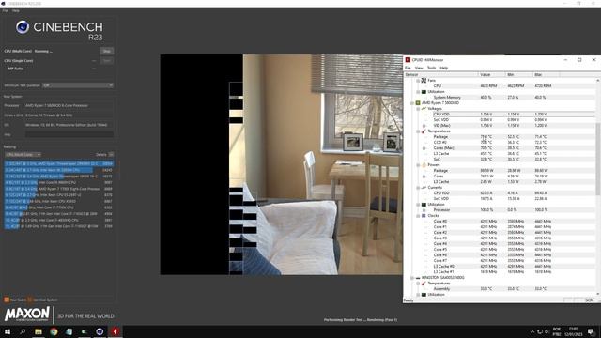Select ranking row Intel Core i9-9880H CPU
This screenshot has width=601, height=338.
point(59,182)
